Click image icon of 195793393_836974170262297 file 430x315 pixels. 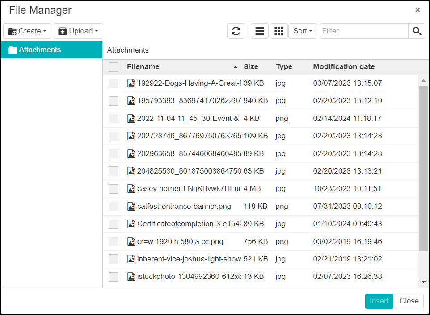coord(131,101)
